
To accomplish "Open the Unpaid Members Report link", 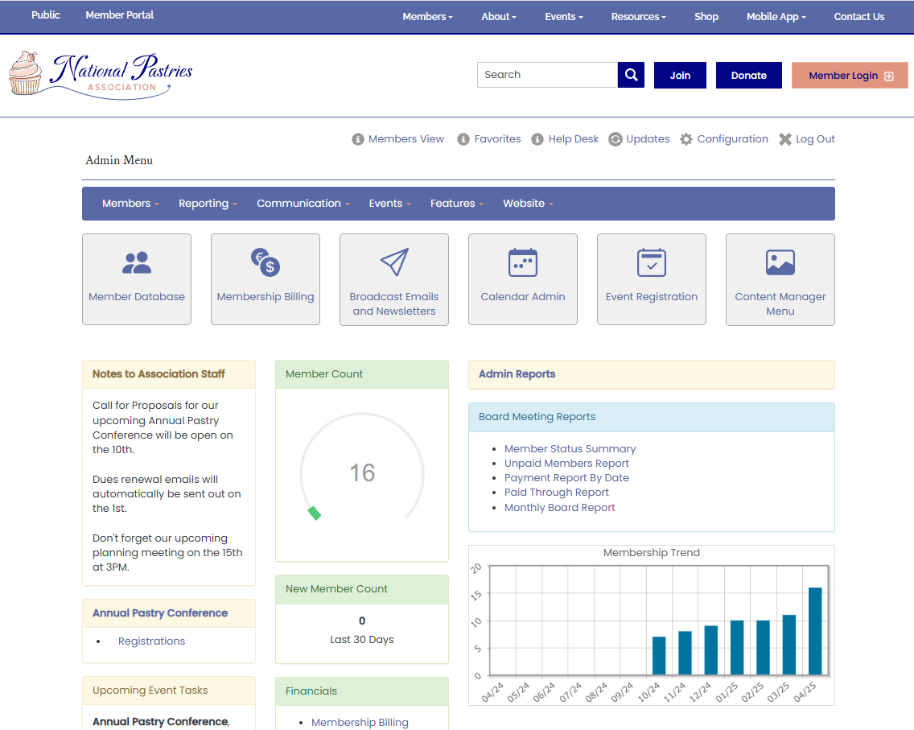I will pos(566,463).
